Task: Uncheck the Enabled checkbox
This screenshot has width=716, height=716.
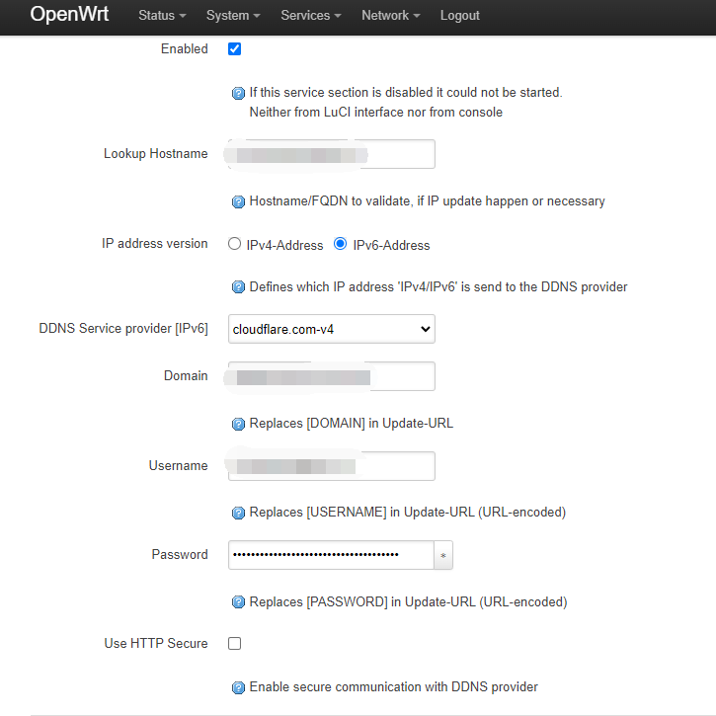Action: (x=234, y=48)
